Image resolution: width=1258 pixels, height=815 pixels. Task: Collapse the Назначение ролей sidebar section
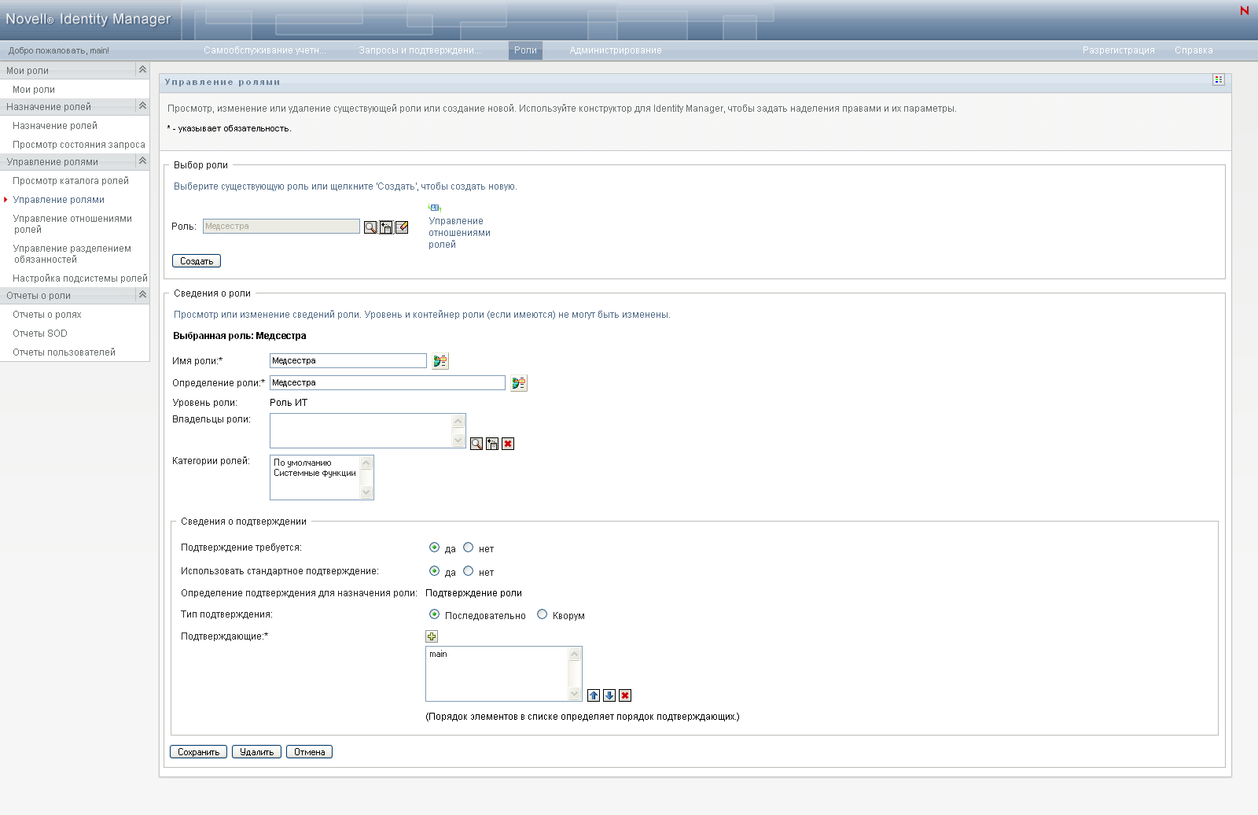(142, 106)
